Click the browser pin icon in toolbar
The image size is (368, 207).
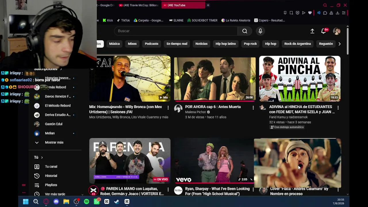pyautogui.click(x=285, y=13)
